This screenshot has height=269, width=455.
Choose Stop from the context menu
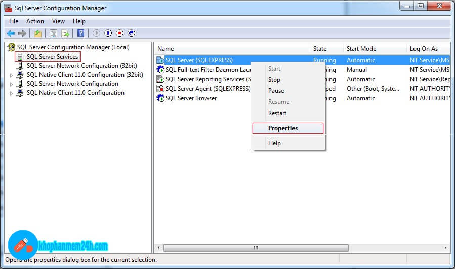tap(274, 80)
